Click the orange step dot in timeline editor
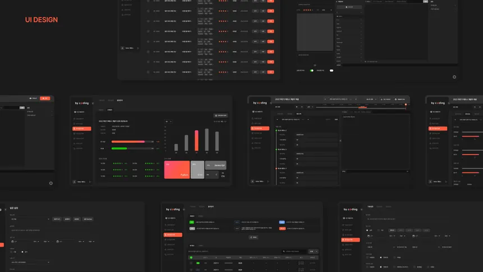 [276, 169]
